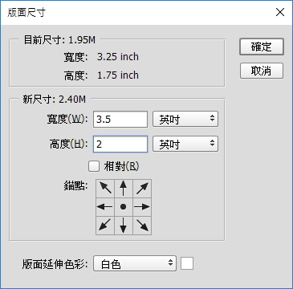Click the 確定 button
This screenshot has height=289, width=293.
pyautogui.click(x=262, y=47)
